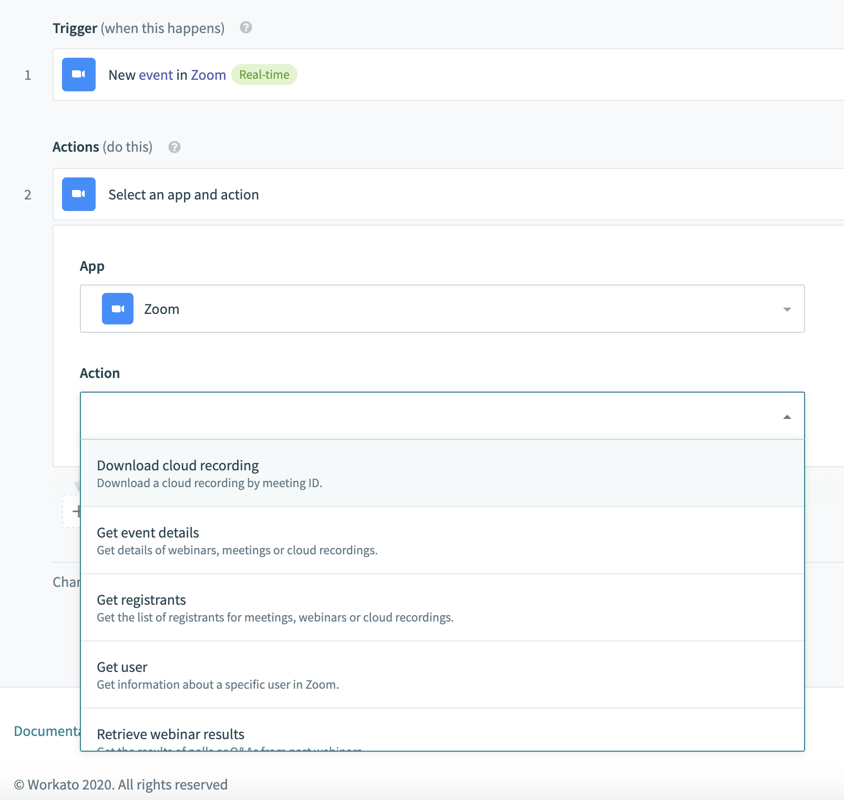Click 'Get information about a specific user in Zoom.'
Image resolution: width=844 pixels, height=800 pixels.
218,685
